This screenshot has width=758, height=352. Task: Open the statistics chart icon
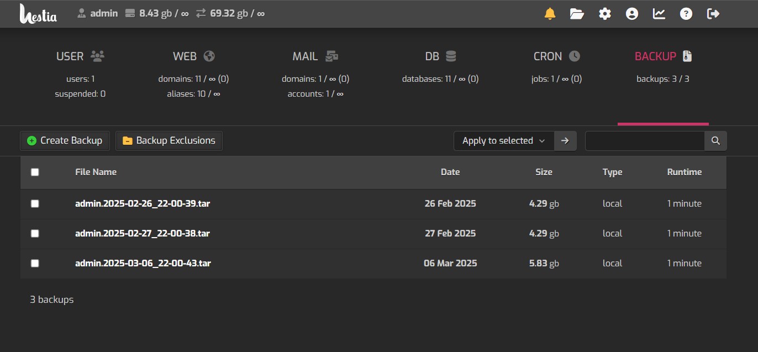[x=659, y=14]
